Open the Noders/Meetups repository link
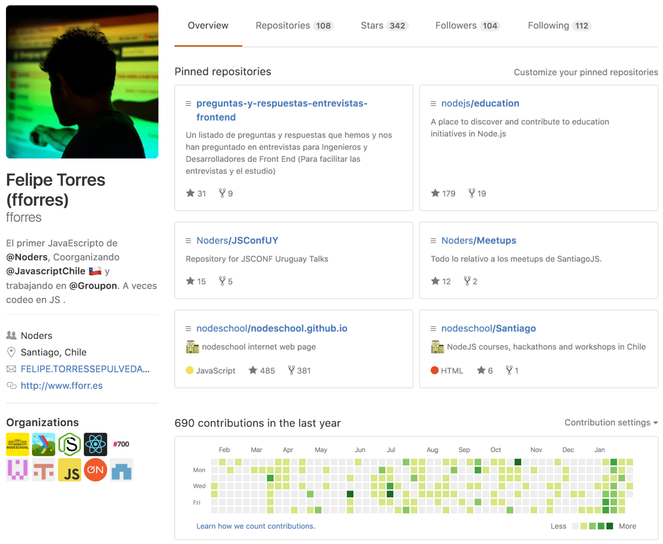The width and height of the screenshot is (663, 544). (479, 241)
